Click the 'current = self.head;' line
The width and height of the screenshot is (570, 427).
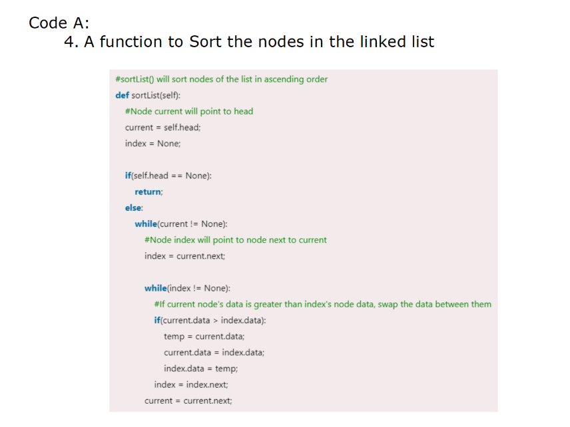coord(163,128)
